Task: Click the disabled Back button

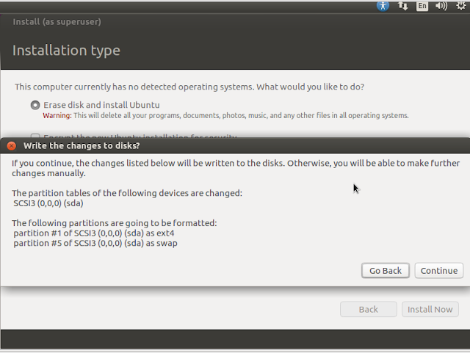Action: click(x=369, y=309)
